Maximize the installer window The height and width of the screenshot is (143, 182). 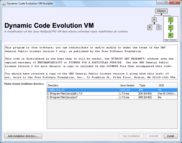166,3
